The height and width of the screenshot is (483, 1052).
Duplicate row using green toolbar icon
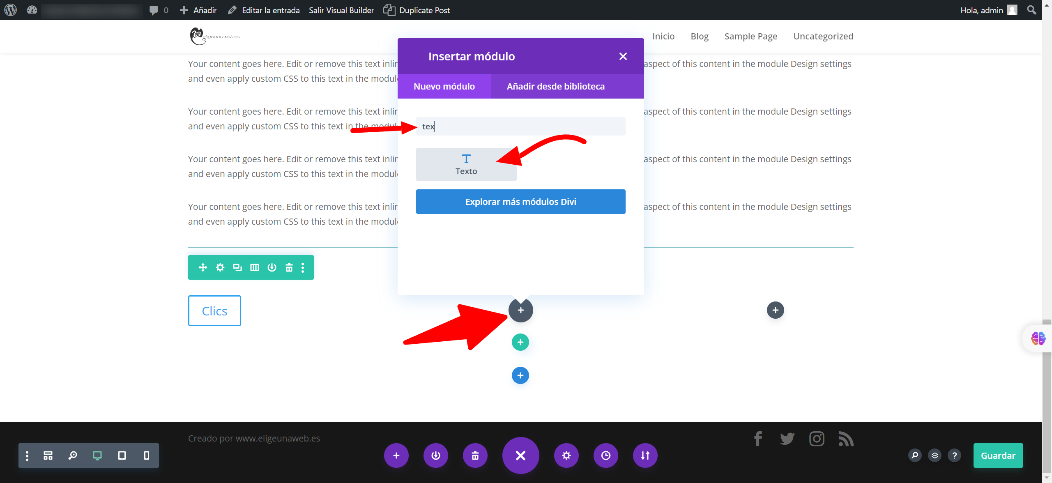(237, 267)
